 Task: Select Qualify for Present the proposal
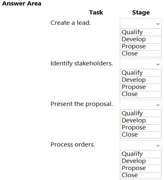[x=140, y=113]
